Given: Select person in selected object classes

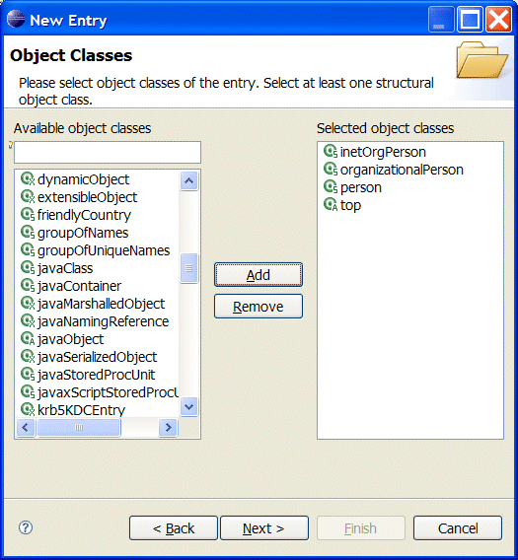Looking at the screenshot, I should click(353, 187).
